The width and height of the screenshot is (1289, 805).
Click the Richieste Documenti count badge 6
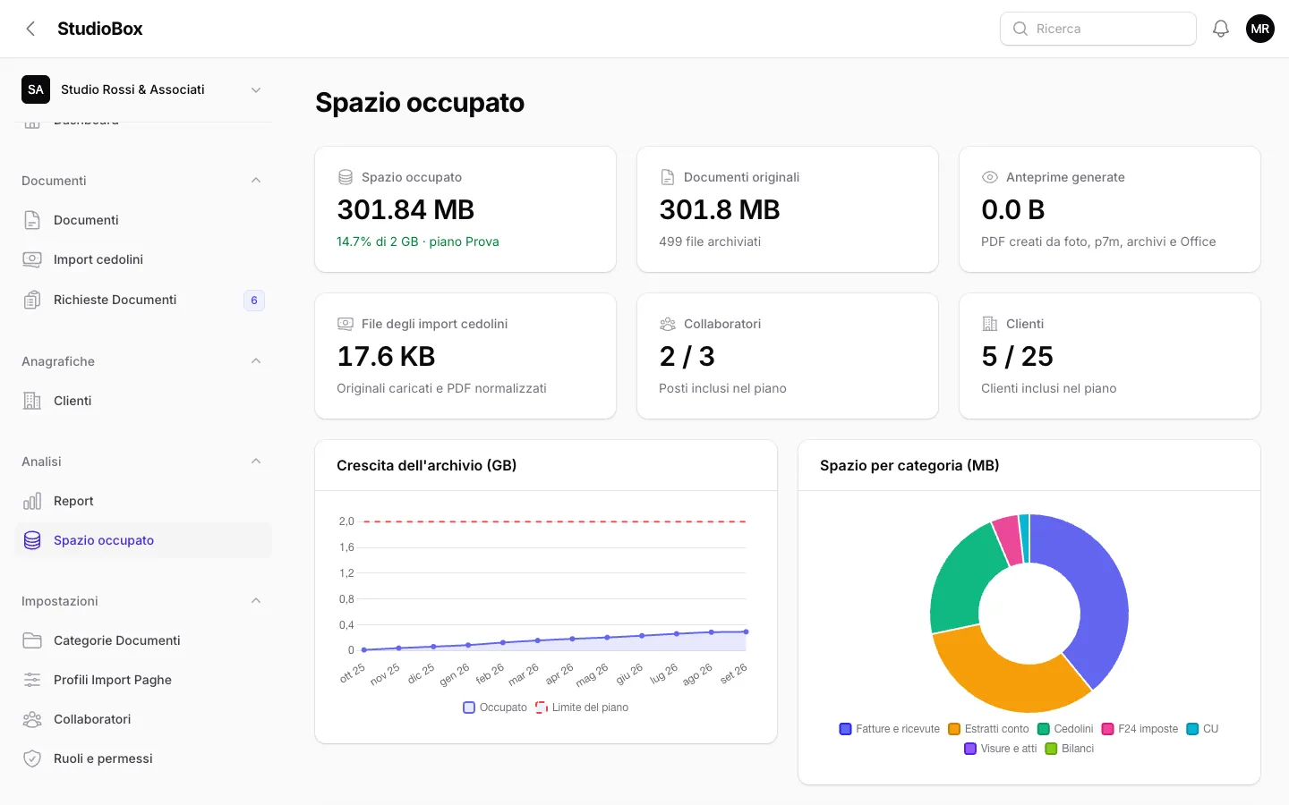coord(254,301)
